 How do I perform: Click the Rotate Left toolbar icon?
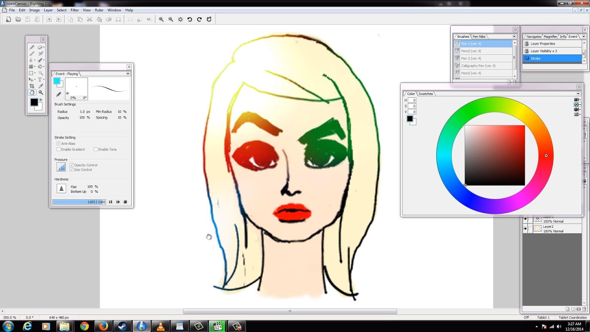point(190,19)
